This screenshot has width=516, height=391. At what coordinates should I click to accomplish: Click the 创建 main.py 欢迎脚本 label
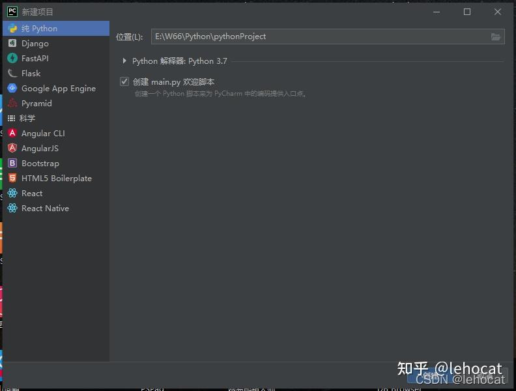point(174,81)
